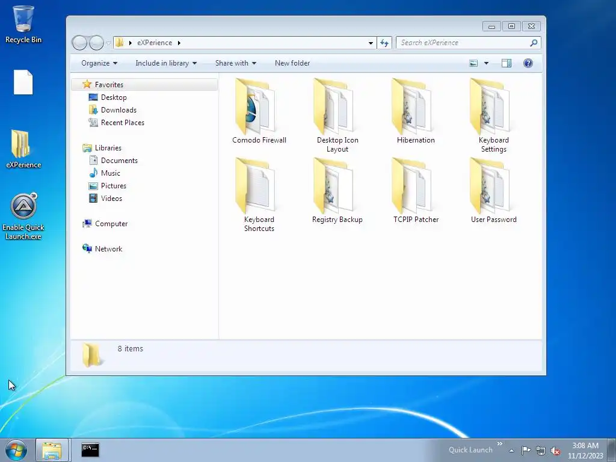Open the view options dropdown arrow
Screen dimensions: 616x462
tap(486, 63)
